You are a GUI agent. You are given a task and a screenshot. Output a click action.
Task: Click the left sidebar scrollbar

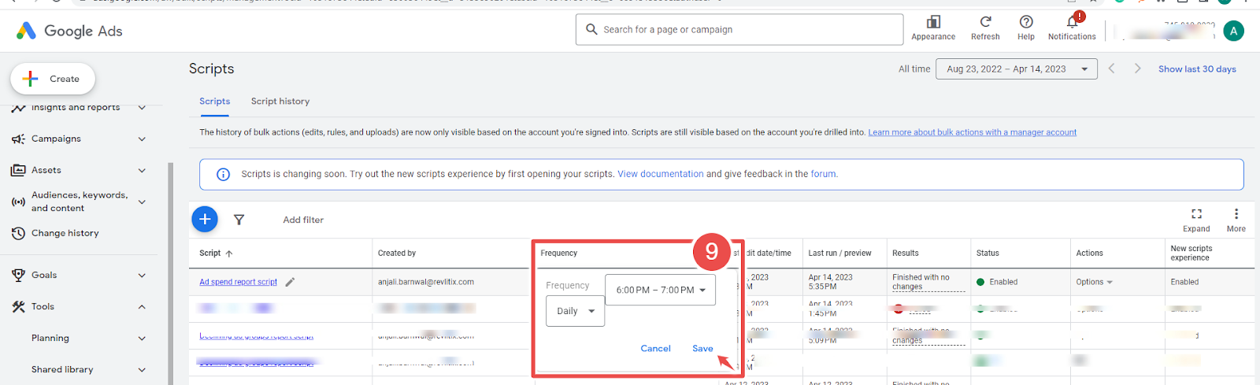[x=170, y=273]
